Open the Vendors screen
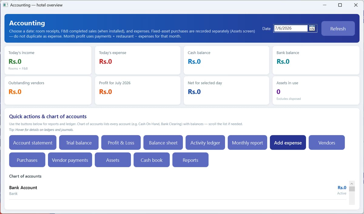Screen dimensions: 364x214 tap(327, 142)
